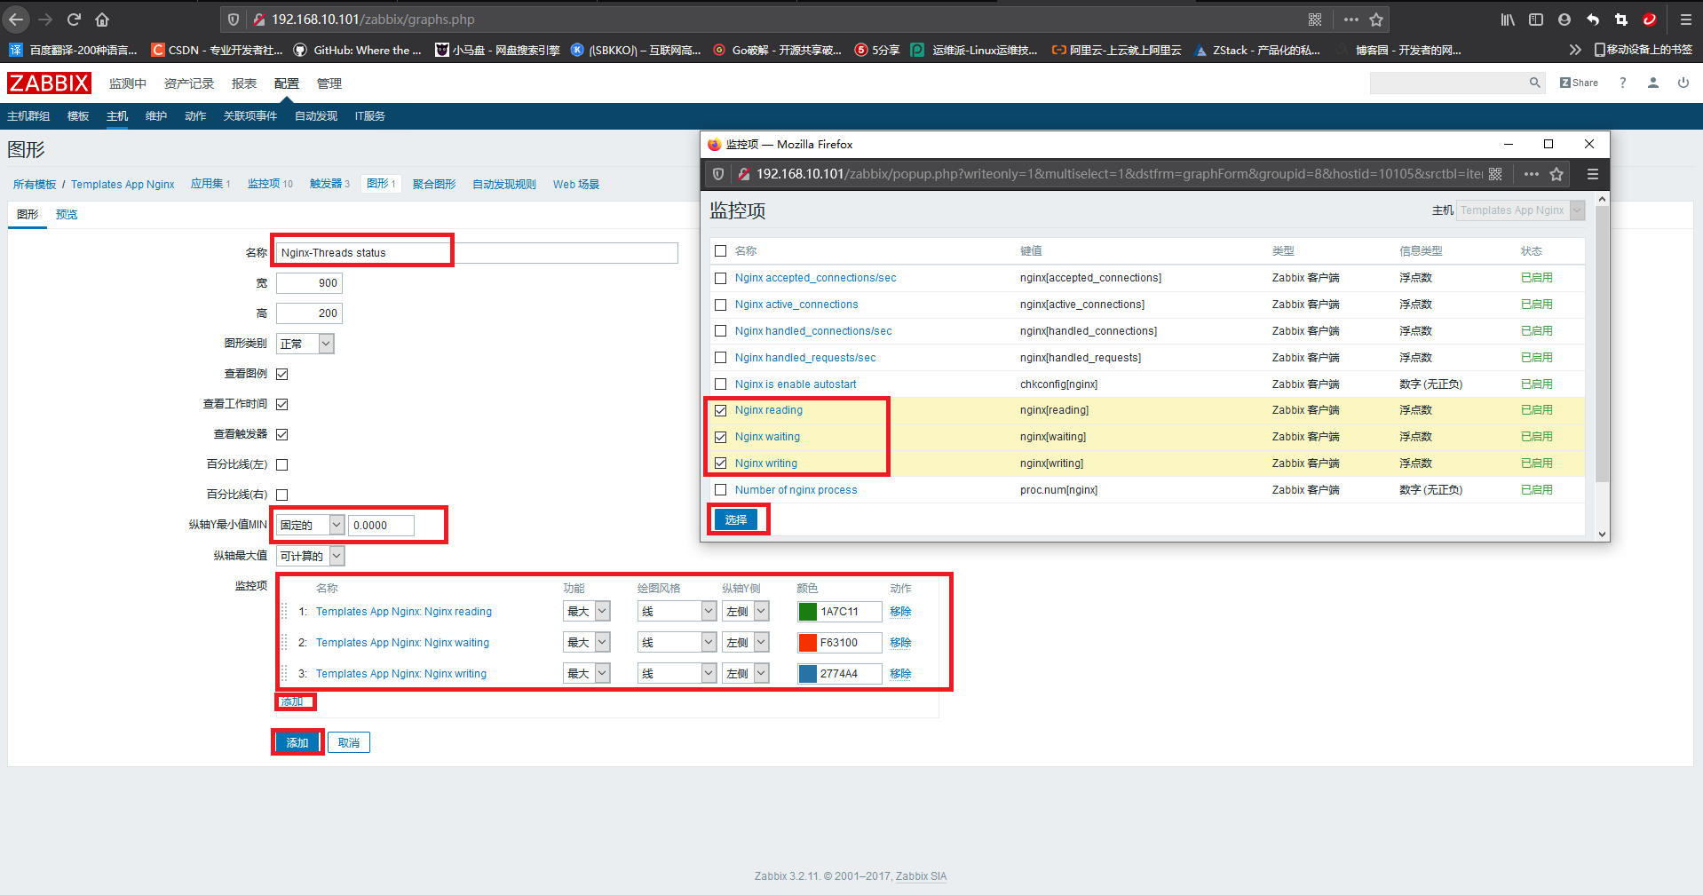Open the 图形类别 dropdown
The image size is (1703, 895).
[305, 344]
